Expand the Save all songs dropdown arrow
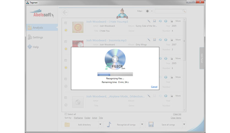 pos(184,124)
